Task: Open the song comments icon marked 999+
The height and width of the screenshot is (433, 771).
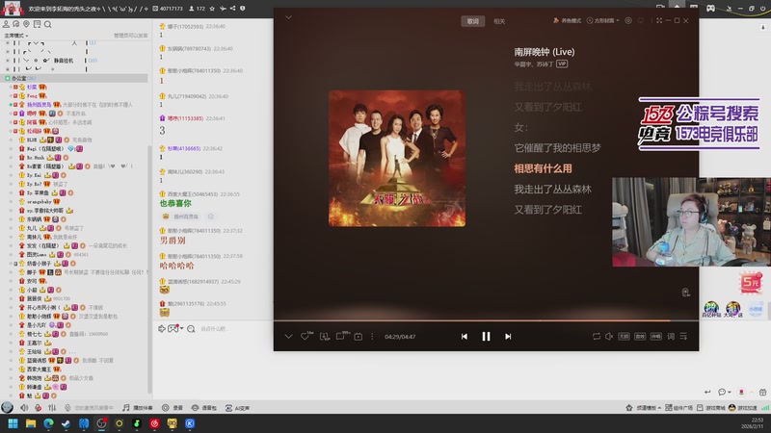Action: (x=341, y=336)
